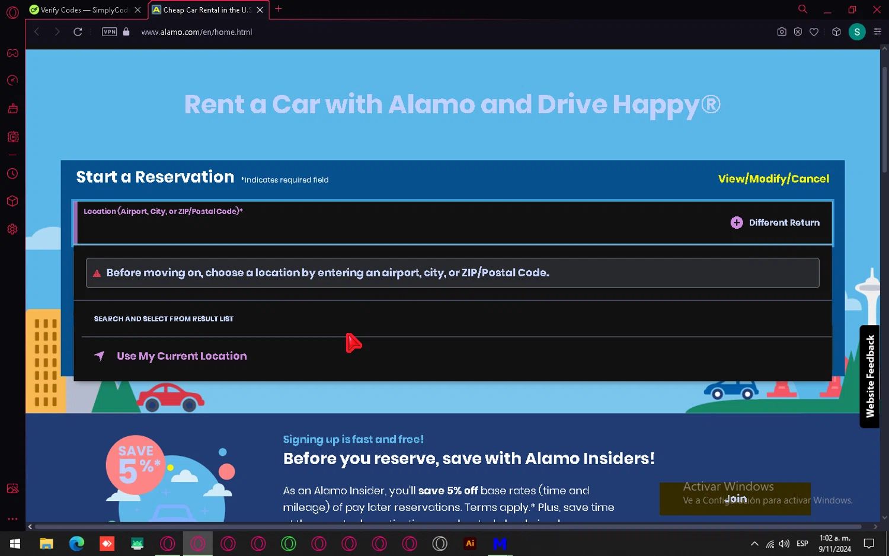Image resolution: width=889 pixels, height=556 pixels.
Task: View site security lock info
Action: tap(126, 32)
